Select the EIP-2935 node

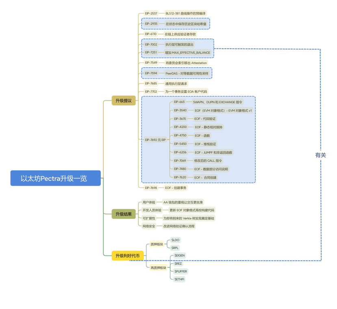151,24
